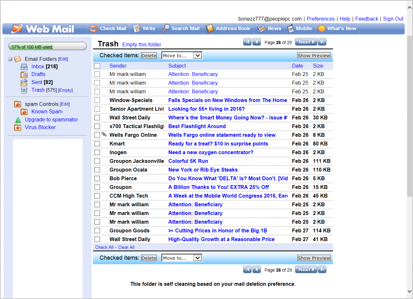Open 'Need a new oxygen concentrator?' message

pos(211,152)
